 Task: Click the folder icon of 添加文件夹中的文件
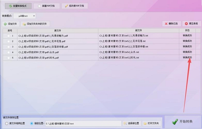click(24, 24)
